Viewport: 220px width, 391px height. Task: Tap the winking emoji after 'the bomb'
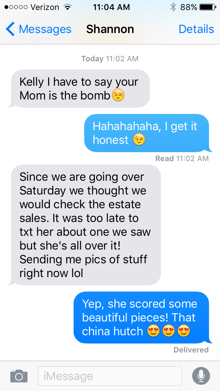pyautogui.click(x=118, y=95)
